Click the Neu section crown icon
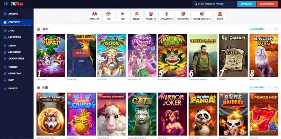Viewport: 281px width, 139px height. point(38,88)
